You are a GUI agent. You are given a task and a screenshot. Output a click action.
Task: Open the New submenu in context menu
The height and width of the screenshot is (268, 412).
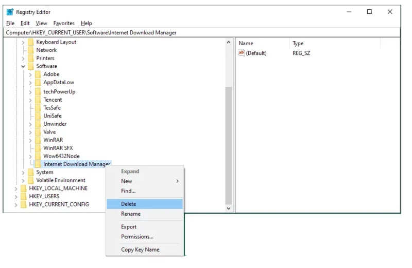pyautogui.click(x=145, y=181)
